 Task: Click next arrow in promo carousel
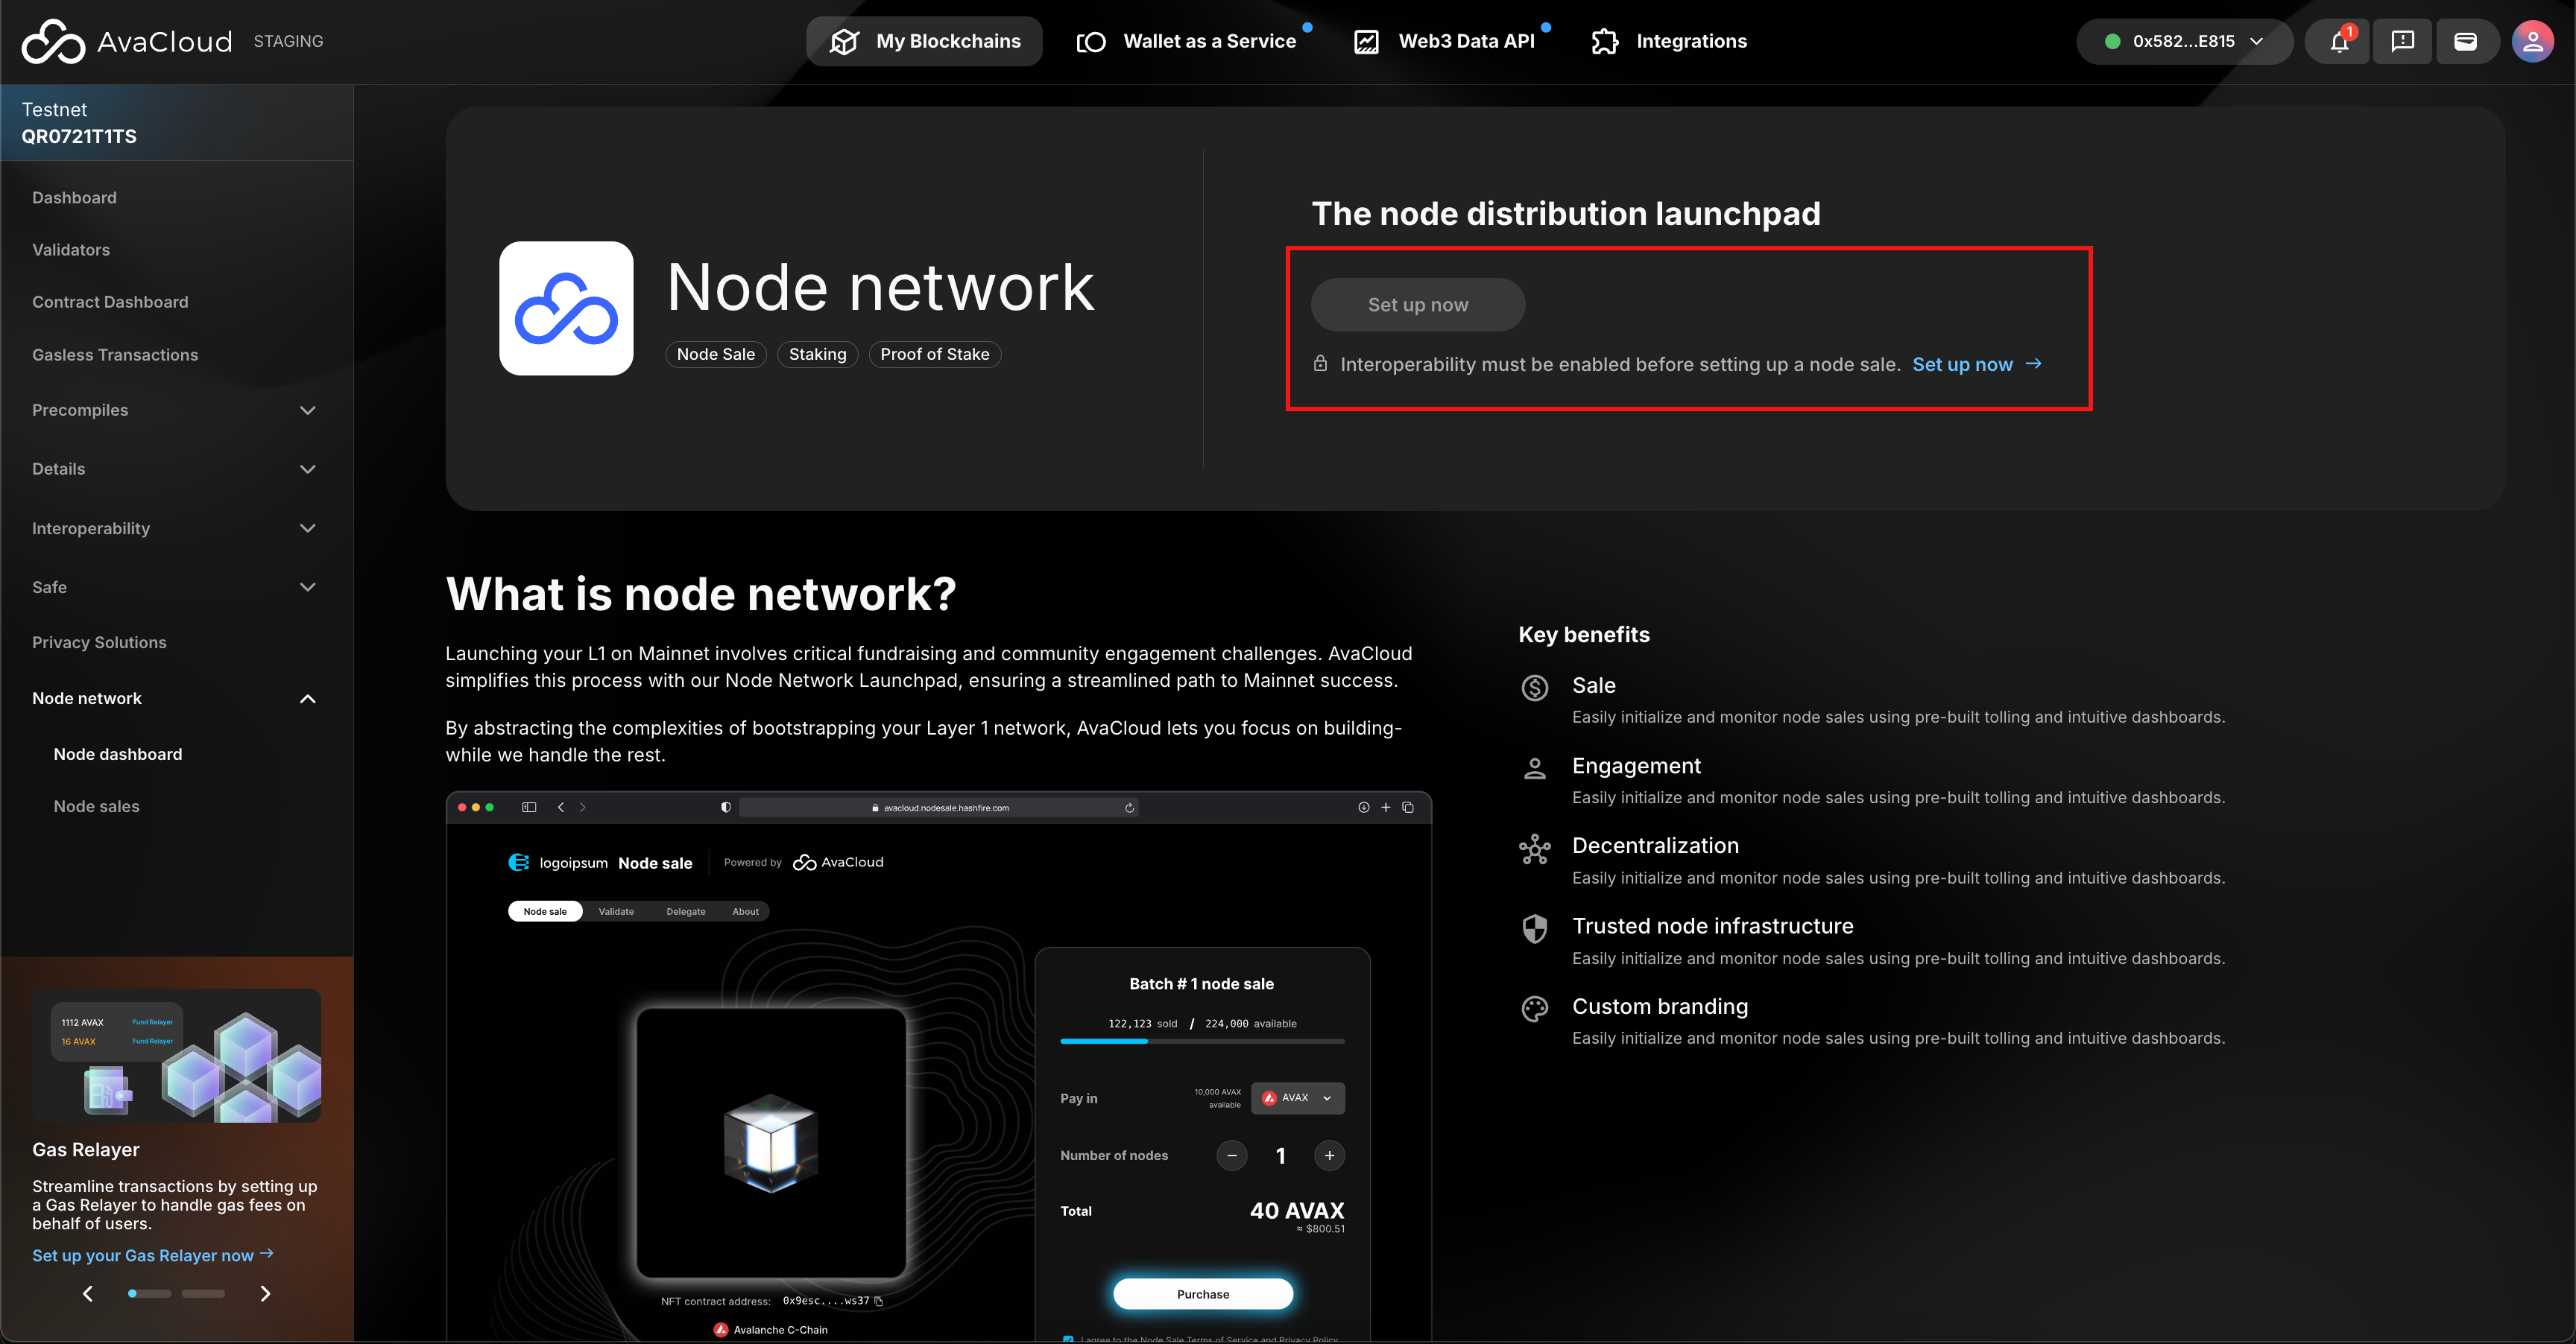[265, 1293]
